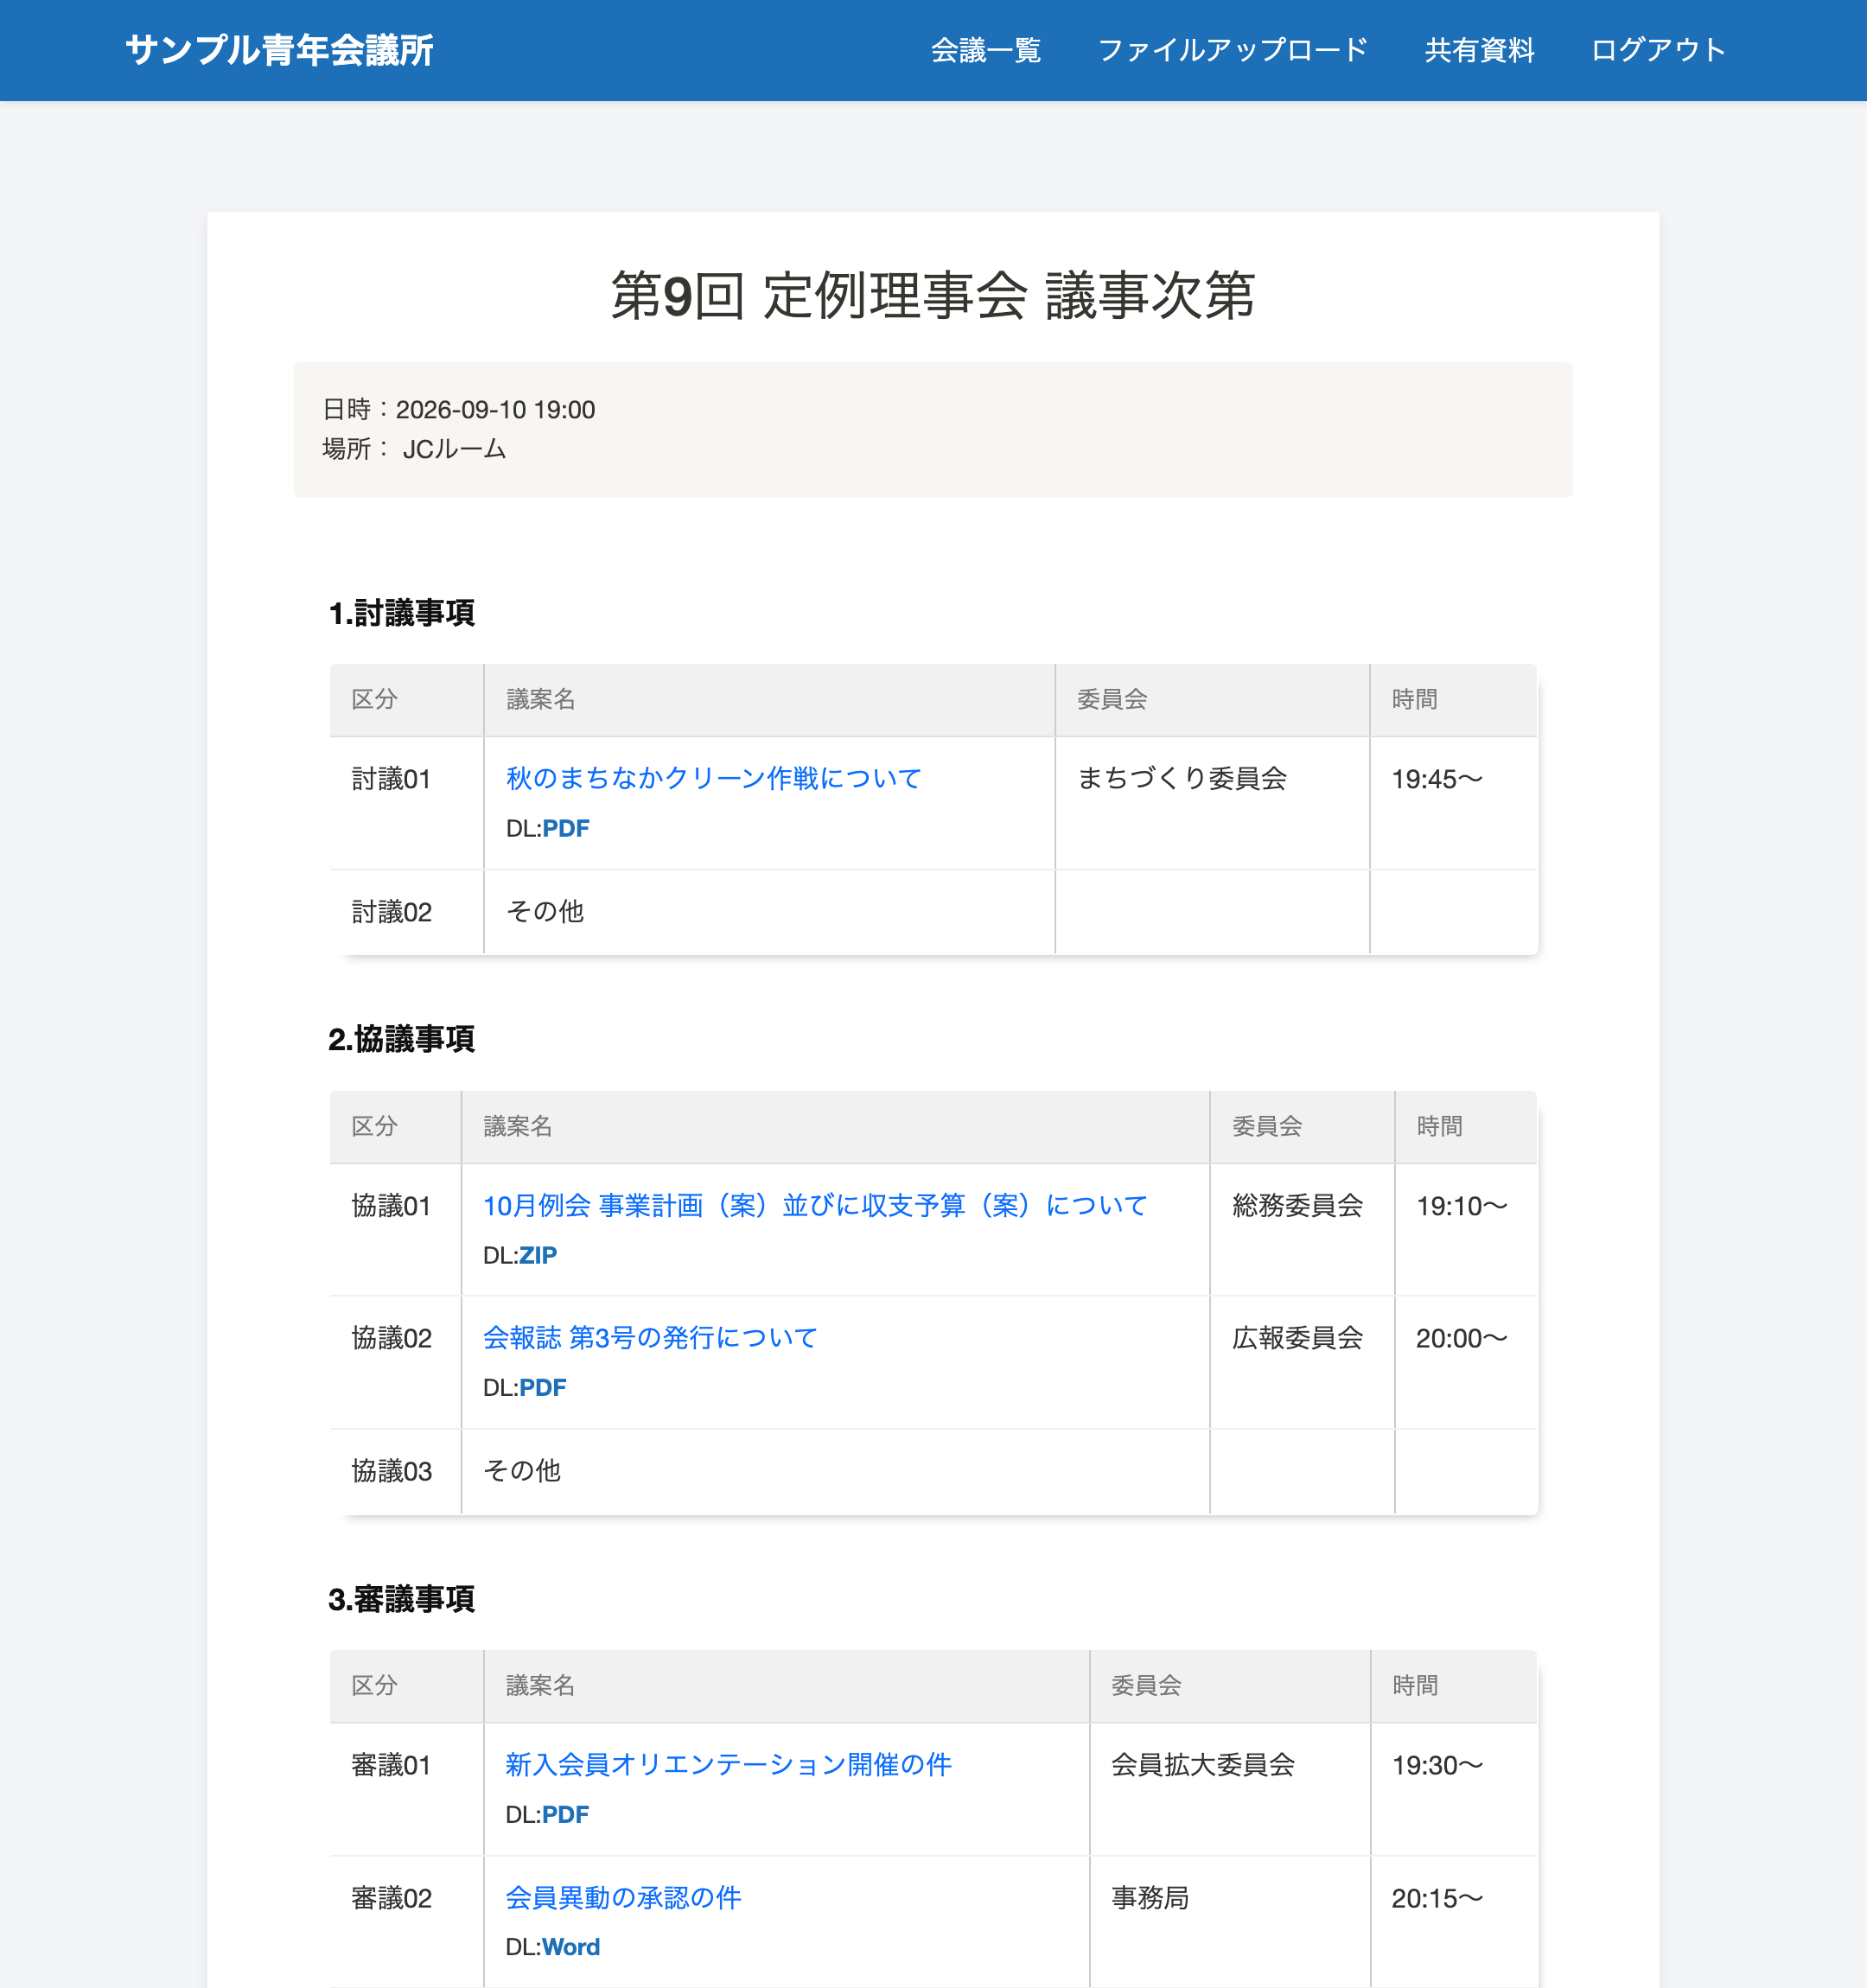Viewport: 1867px width, 1988px height.
Task: Download the Word file for 審議02
Action: 571,1947
